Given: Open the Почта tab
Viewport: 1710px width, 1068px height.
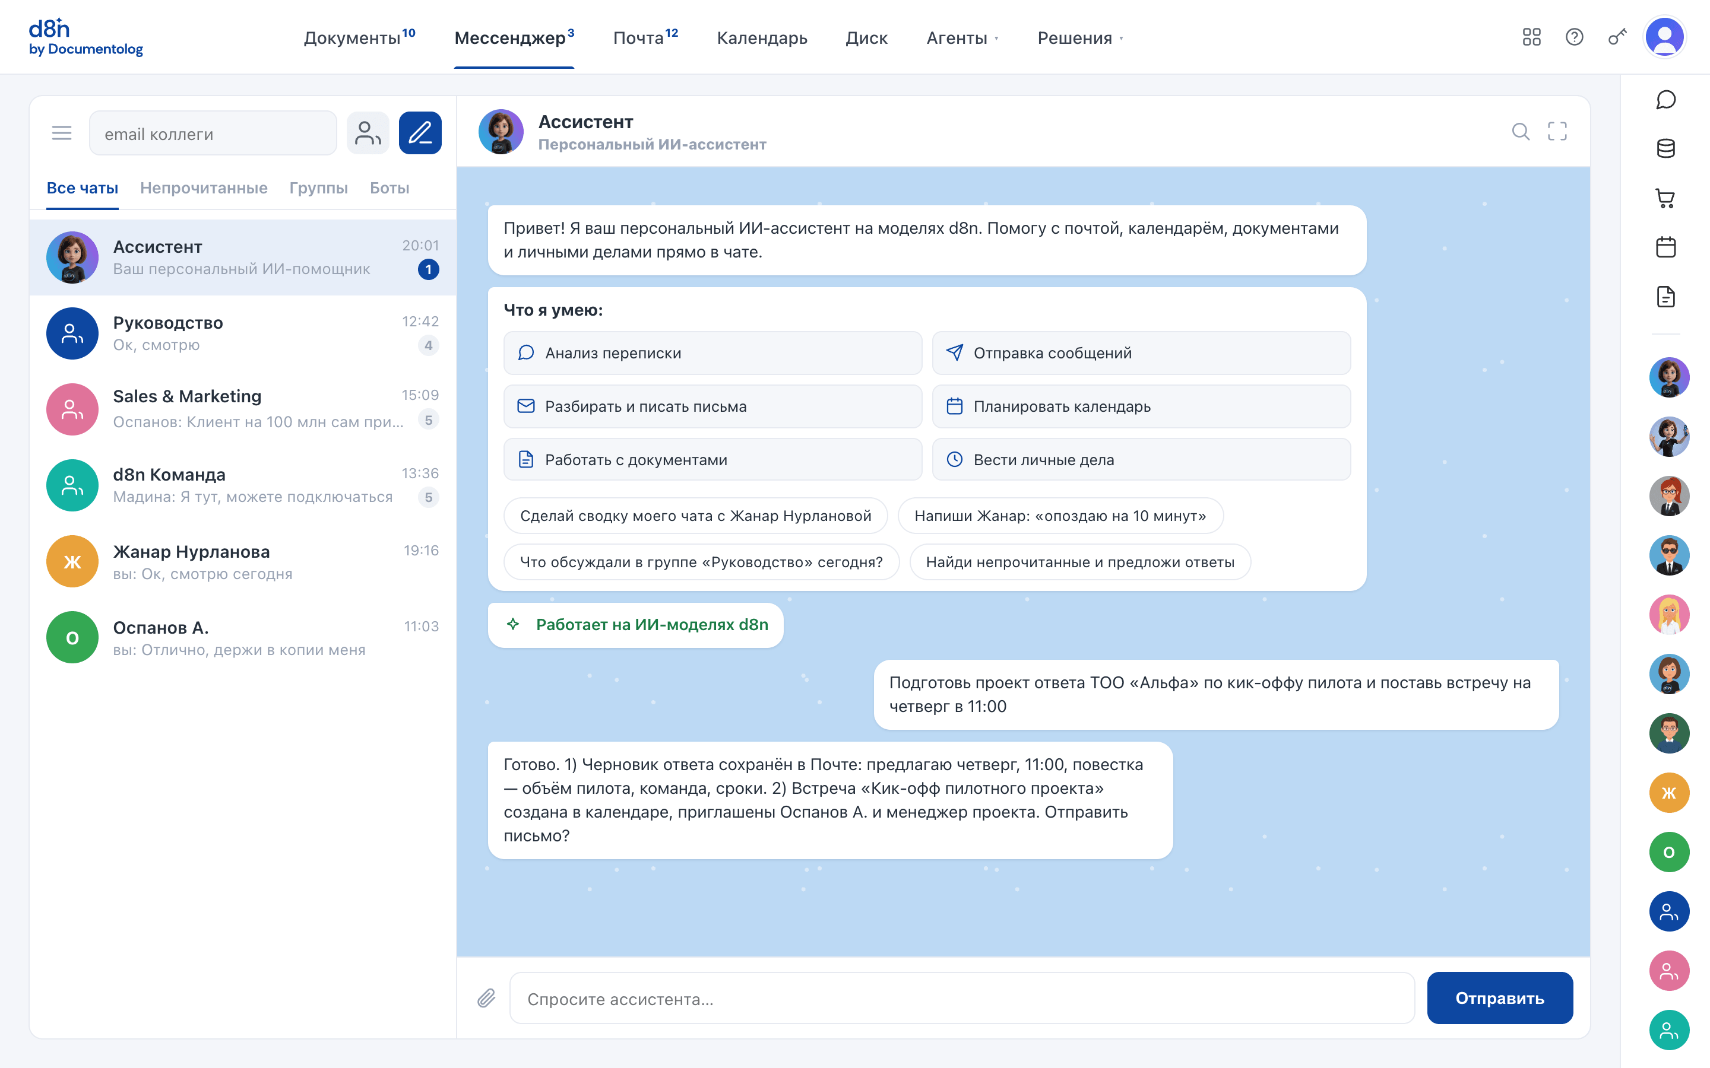Looking at the screenshot, I should [x=645, y=37].
